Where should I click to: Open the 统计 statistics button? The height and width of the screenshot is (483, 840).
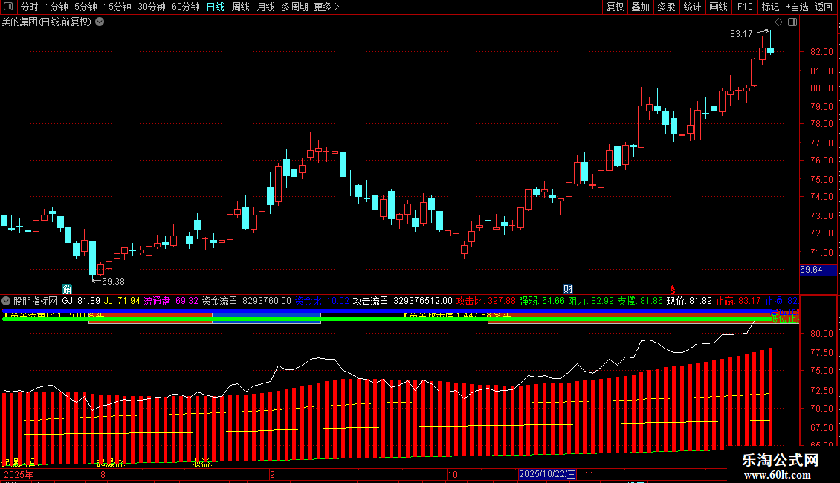692,7
